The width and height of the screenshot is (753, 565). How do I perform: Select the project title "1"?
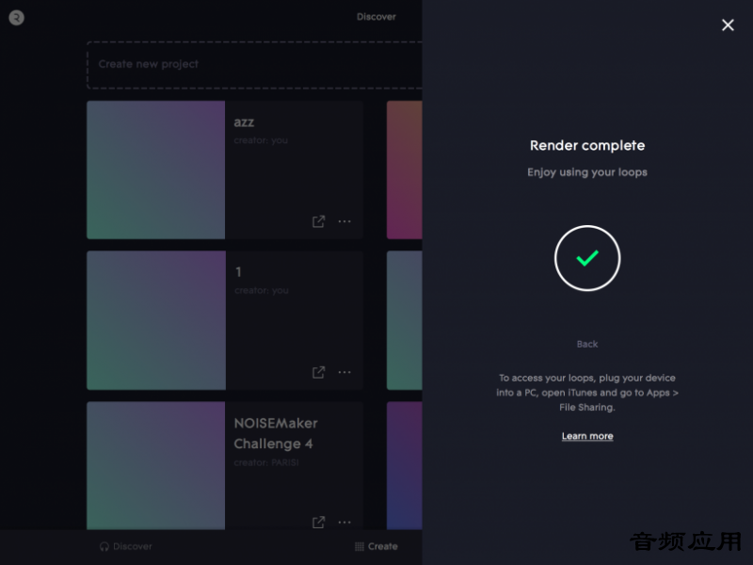(238, 272)
